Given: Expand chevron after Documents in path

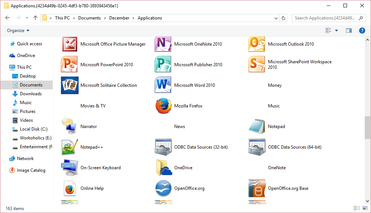Looking at the screenshot, I should [105, 18].
